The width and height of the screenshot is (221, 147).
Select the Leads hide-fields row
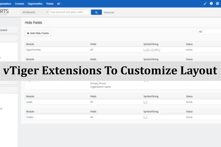coord(29,102)
